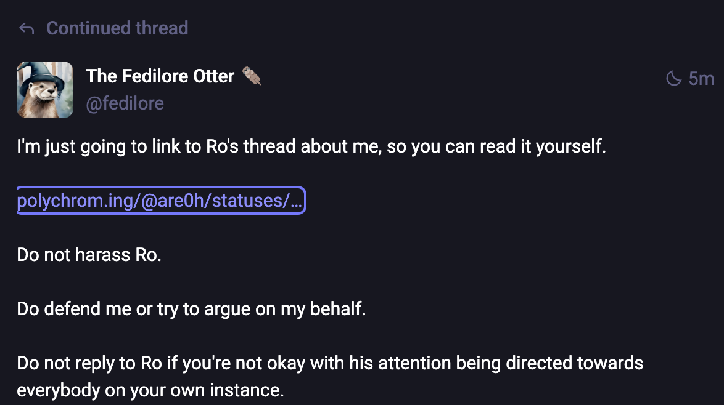724x405 pixels.
Task: Click the line starting "Do not reply to Ro"
Action: click(x=330, y=363)
